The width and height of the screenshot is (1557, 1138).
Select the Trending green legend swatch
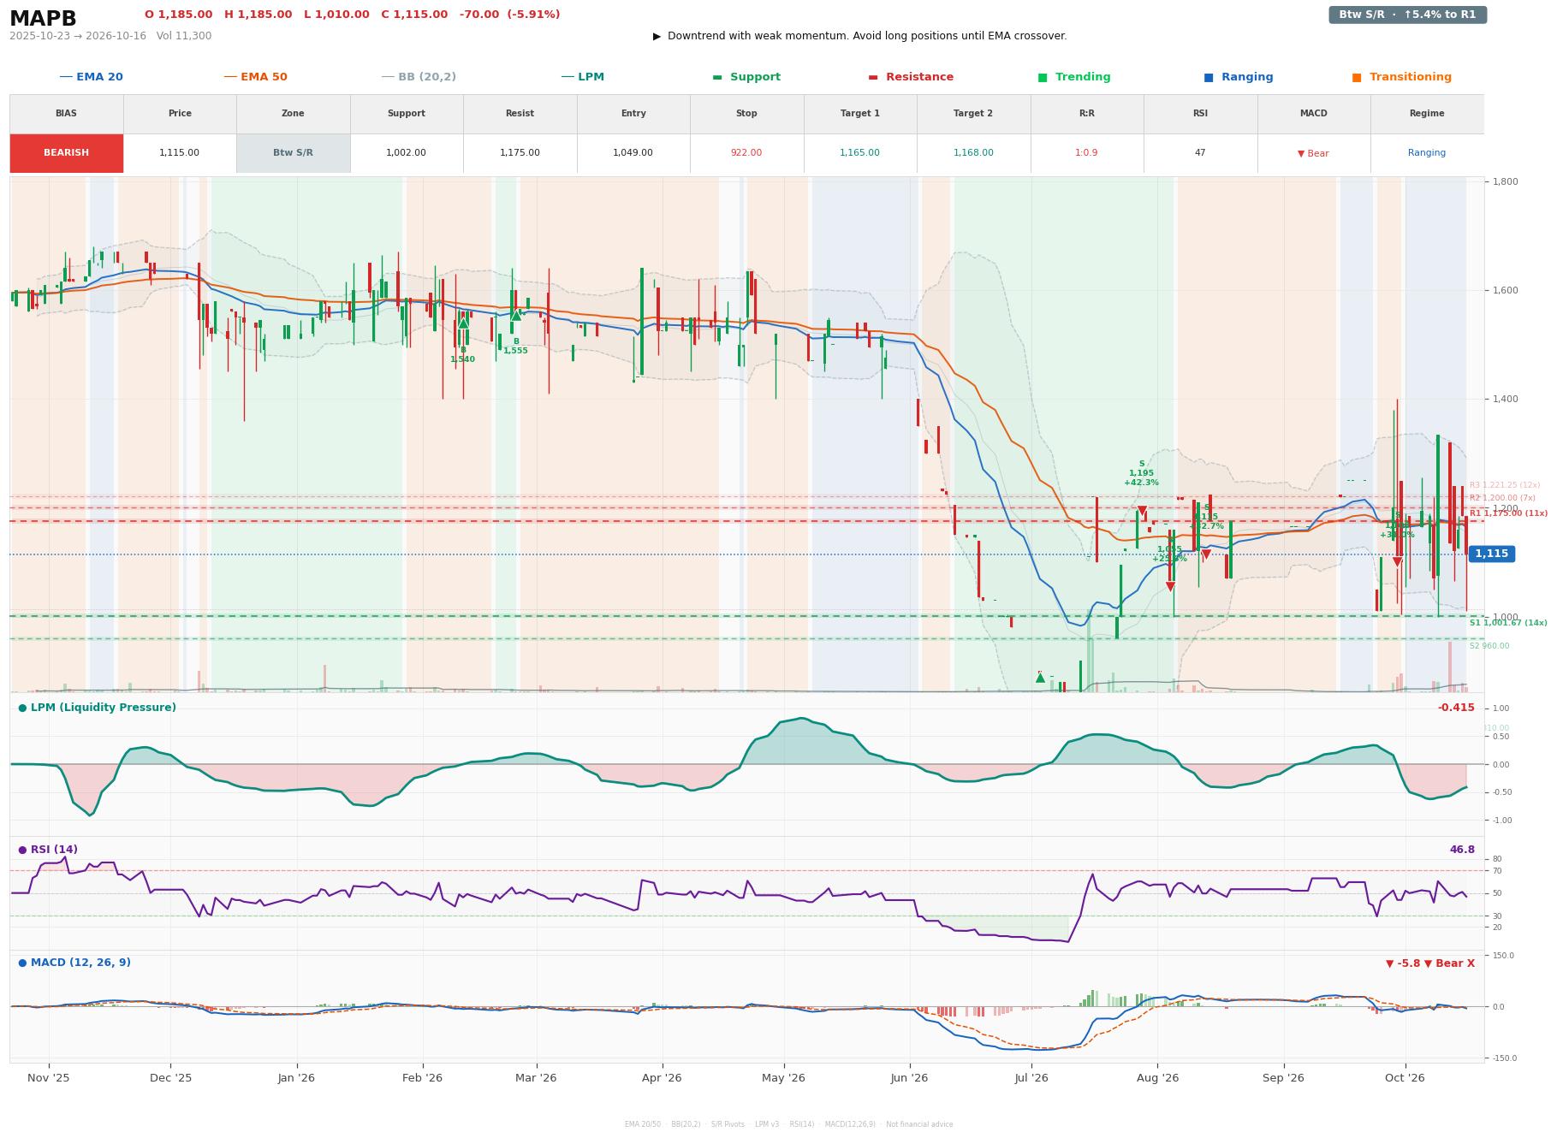1043,77
